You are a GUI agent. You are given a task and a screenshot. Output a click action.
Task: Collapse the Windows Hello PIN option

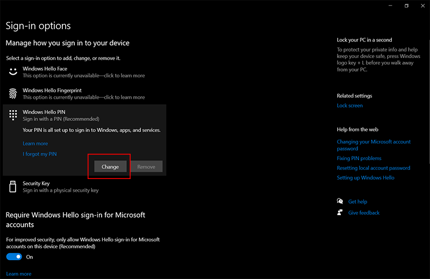(x=84, y=115)
